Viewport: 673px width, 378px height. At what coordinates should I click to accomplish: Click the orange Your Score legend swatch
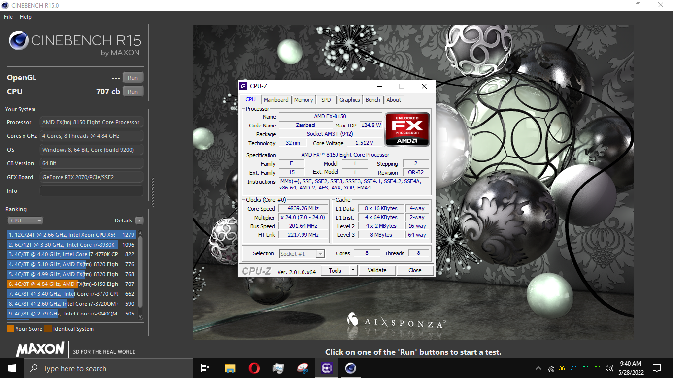(10, 329)
